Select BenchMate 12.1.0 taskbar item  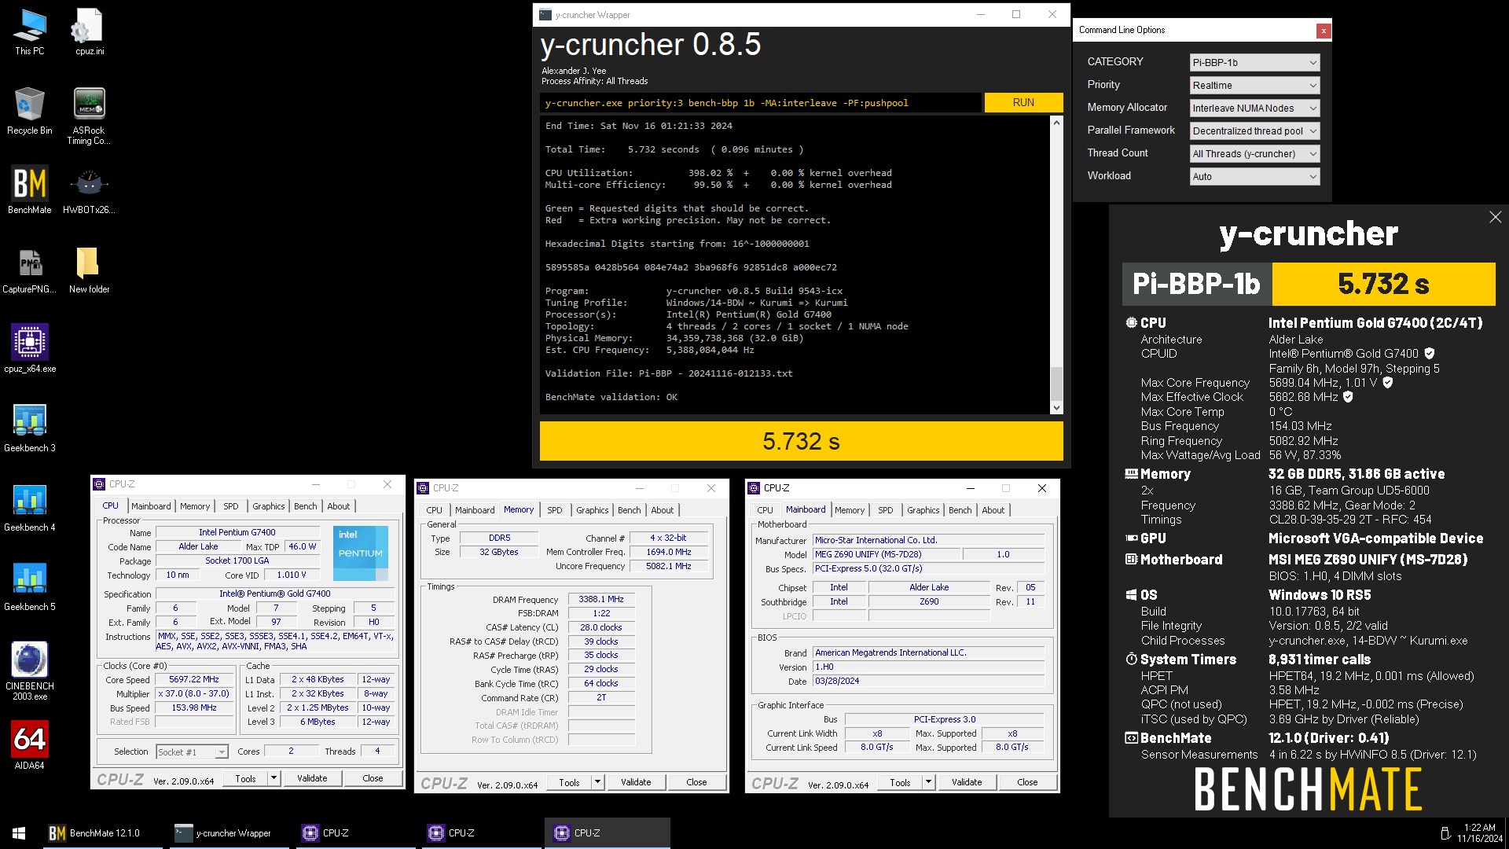click(101, 833)
